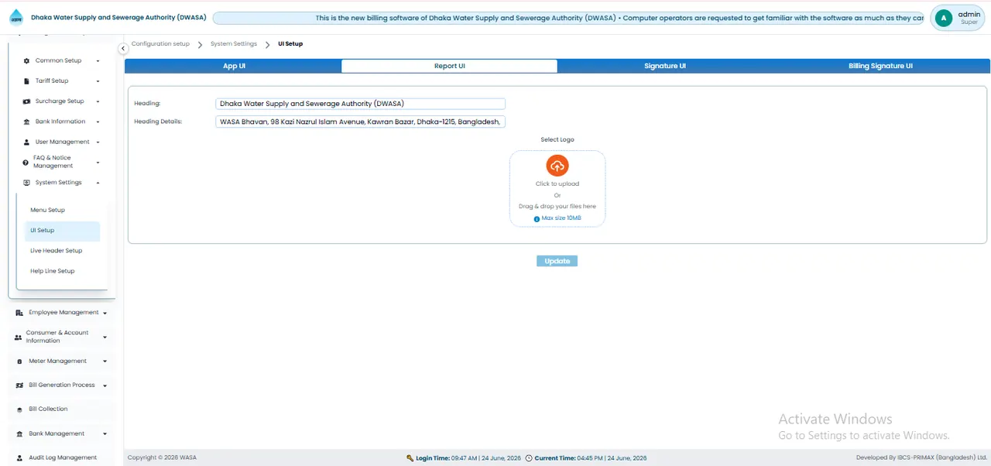Click the Bill Collection icon
This screenshot has height=466, width=991.
20,409
